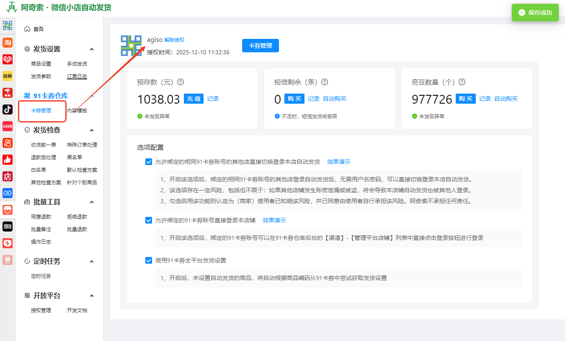Open 自动购买 link in 奇豆数量 card
The width and height of the screenshot is (565, 341).
point(506,99)
